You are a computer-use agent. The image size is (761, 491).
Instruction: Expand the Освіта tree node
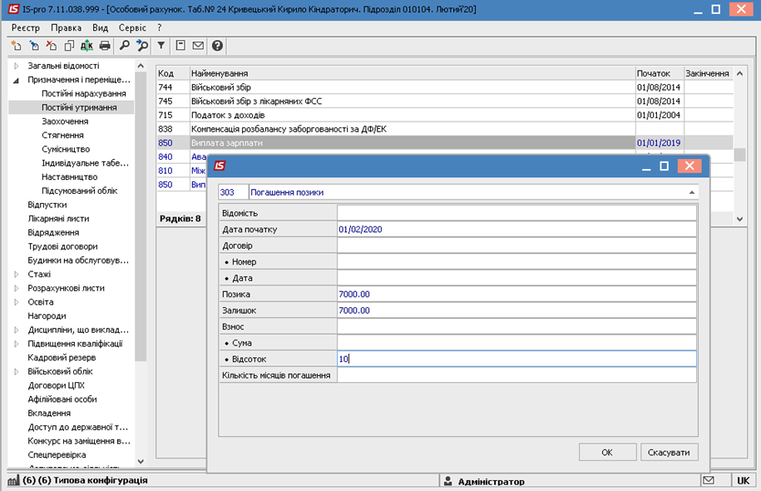click(16, 302)
